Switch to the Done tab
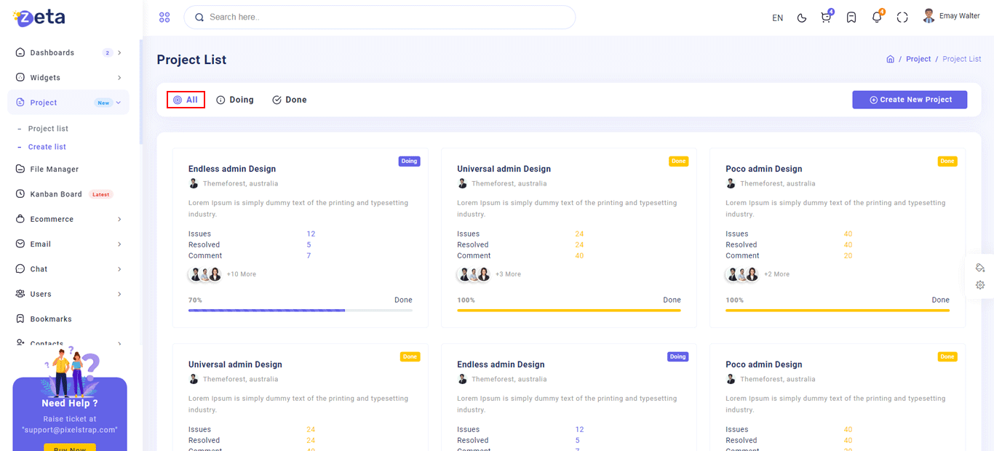Viewport: 994px width, 451px height. coord(290,100)
